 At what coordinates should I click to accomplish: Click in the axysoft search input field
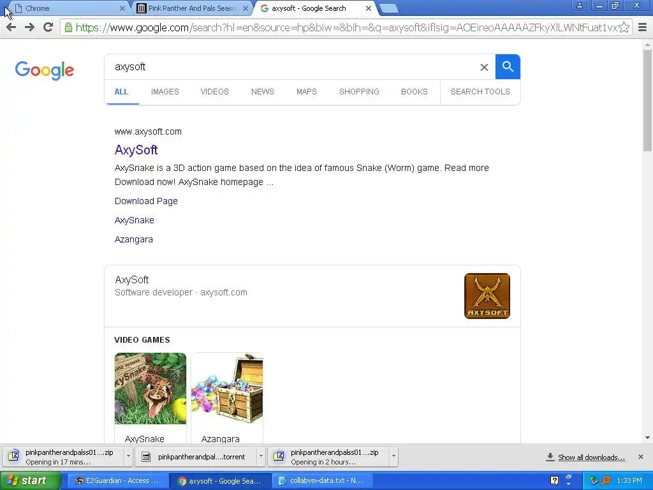click(291, 67)
